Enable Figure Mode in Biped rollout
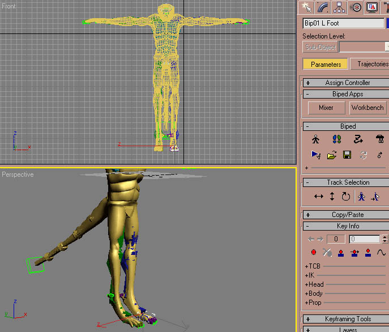The width and height of the screenshot is (389, 332). [x=316, y=139]
